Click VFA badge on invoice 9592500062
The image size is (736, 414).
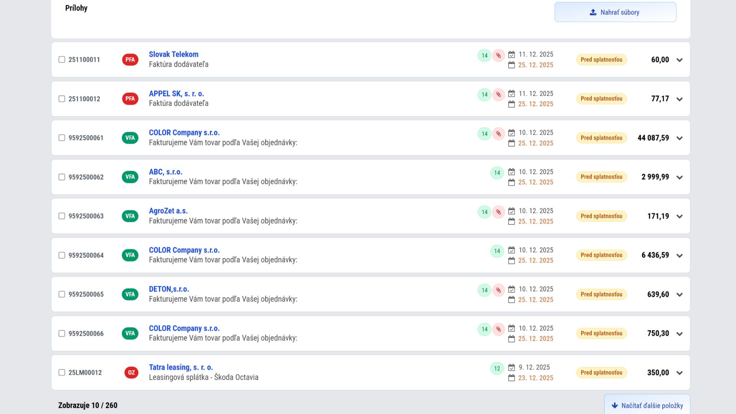(130, 177)
